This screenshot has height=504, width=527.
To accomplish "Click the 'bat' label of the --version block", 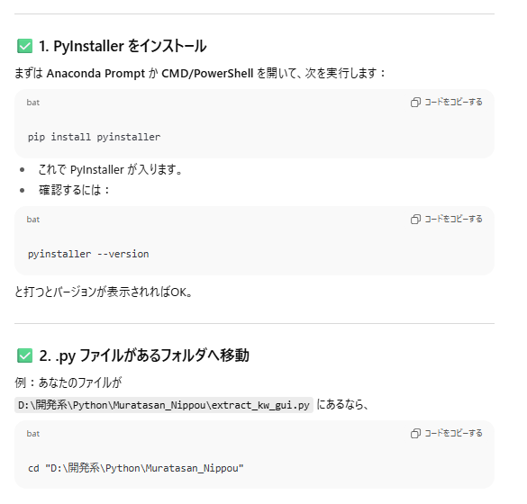I will click(33, 220).
